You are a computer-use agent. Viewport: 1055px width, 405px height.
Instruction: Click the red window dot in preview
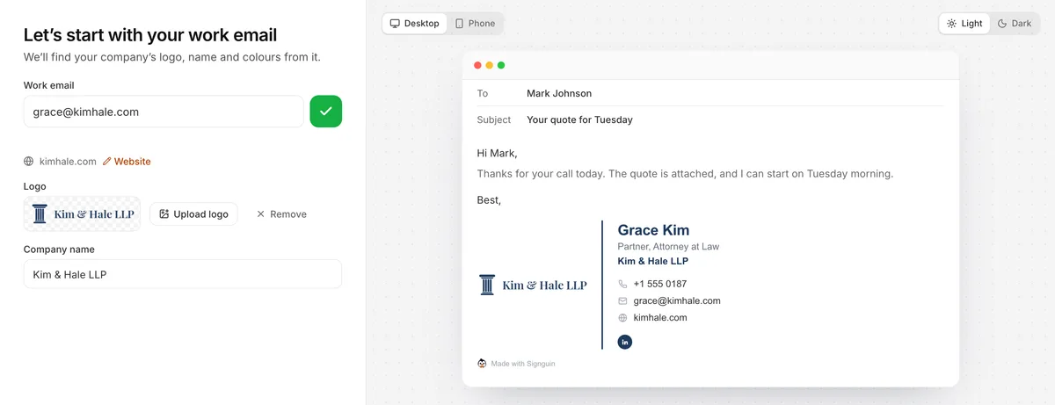[477, 65]
